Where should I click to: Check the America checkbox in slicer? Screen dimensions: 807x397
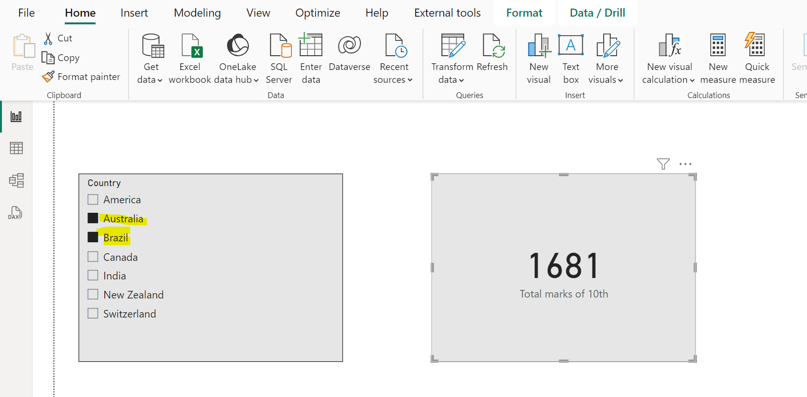pyautogui.click(x=93, y=199)
